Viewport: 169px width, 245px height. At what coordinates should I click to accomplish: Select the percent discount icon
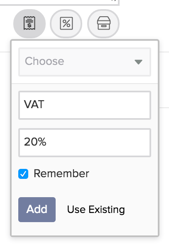click(66, 23)
